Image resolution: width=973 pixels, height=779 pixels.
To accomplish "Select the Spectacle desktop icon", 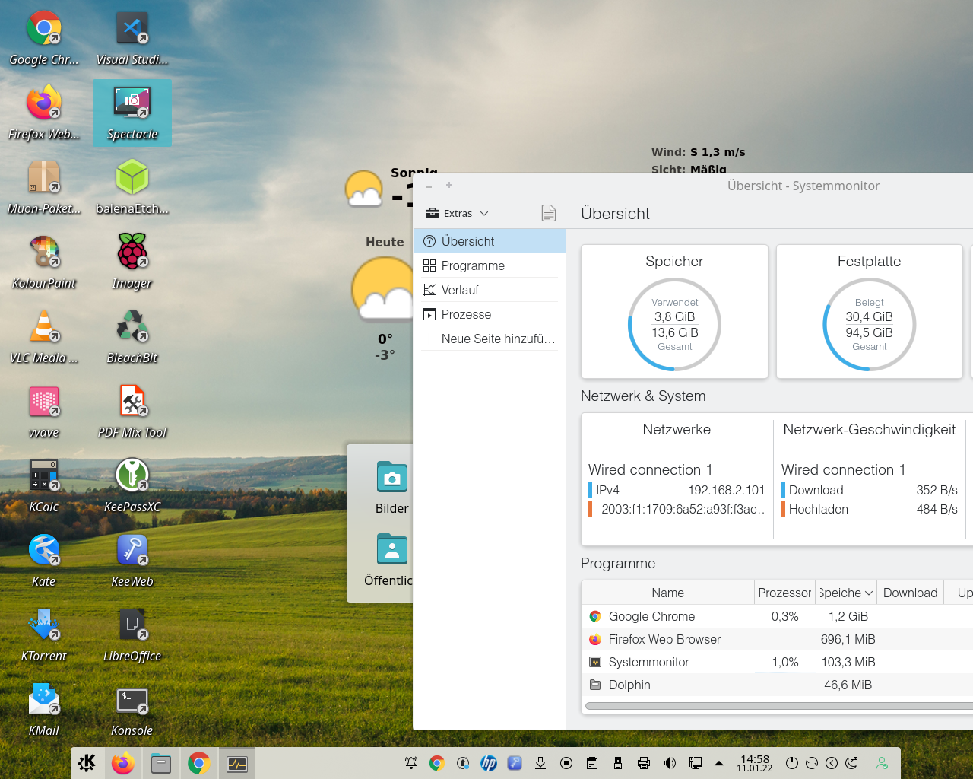I will (x=132, y=113).
